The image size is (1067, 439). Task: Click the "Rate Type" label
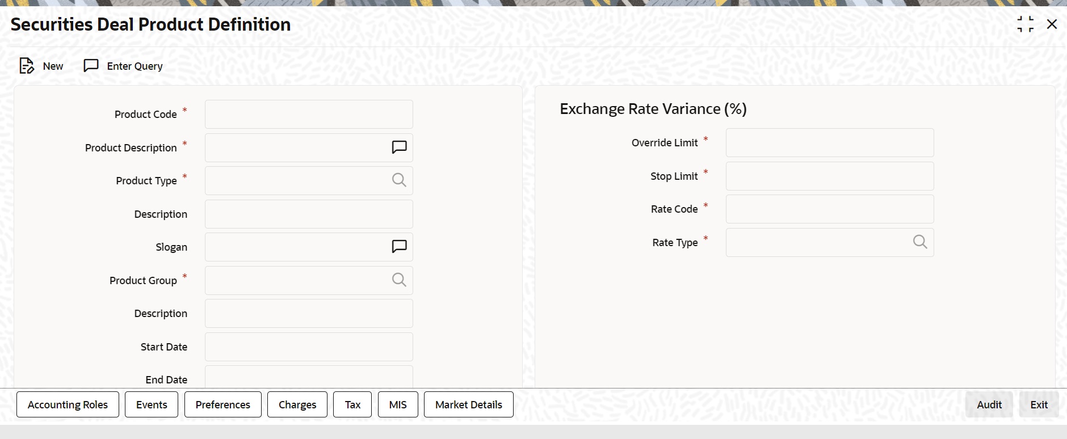[675, 243]
